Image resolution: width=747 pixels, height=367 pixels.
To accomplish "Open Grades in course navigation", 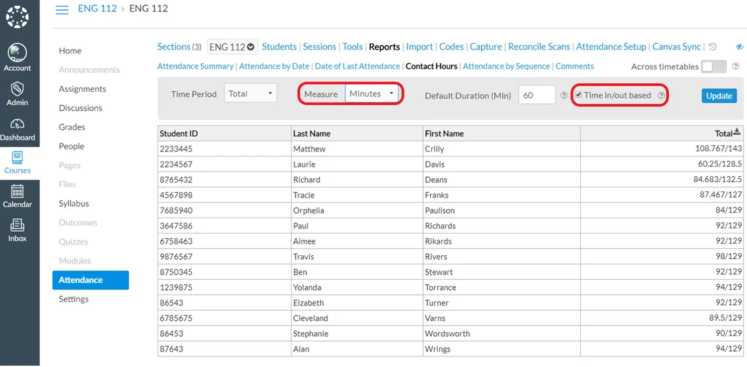I will (x=72, y=127).
